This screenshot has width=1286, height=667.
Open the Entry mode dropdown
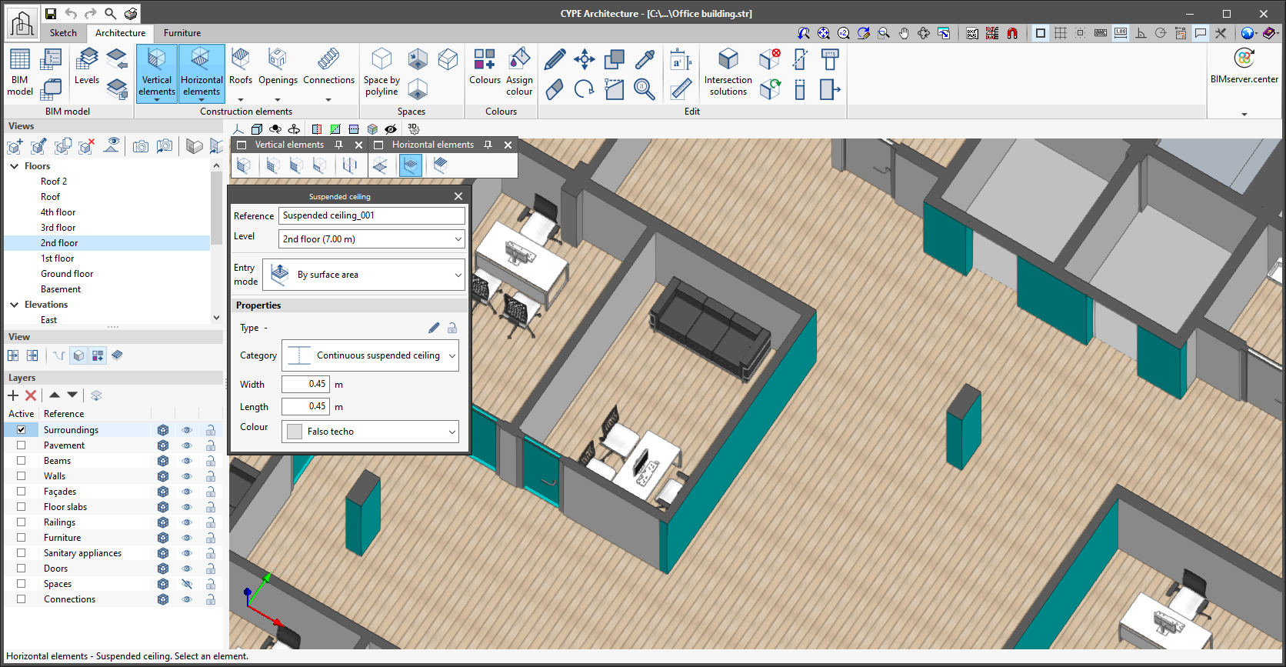point(364,275)
